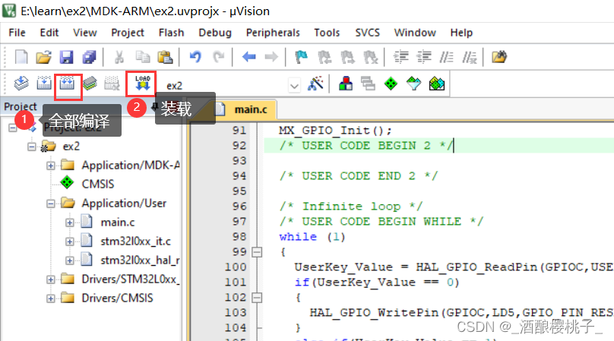Go to previous bookmark icon
The height and width of the screenshot is (341, 614).
324,57
